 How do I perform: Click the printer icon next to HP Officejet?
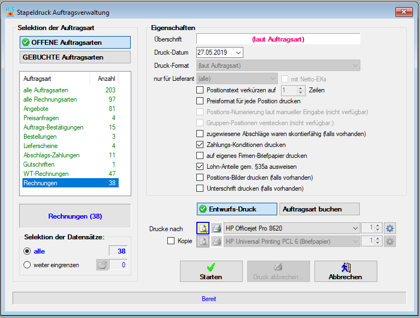click(217, 228)
